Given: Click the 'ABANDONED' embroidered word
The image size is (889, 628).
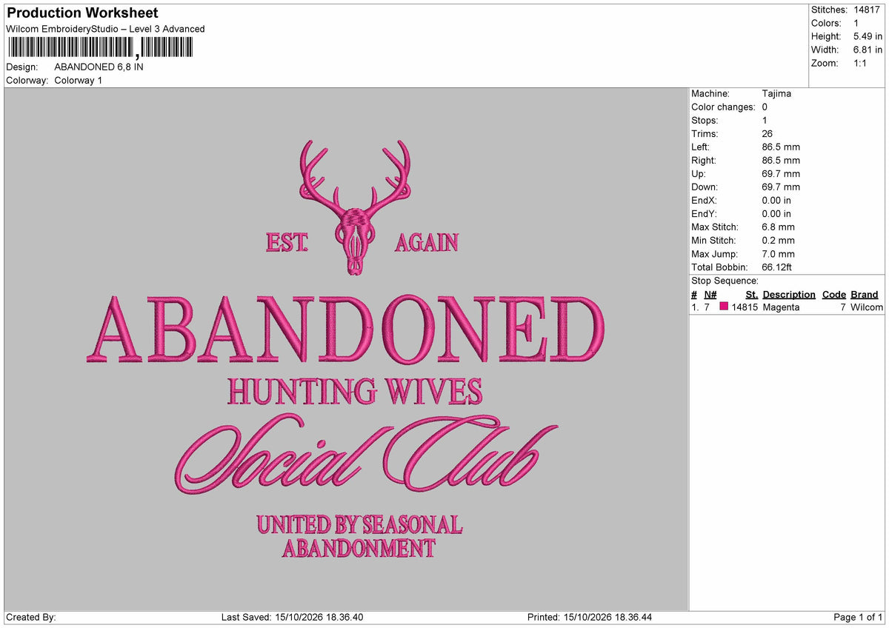Looking at the screenshot, I should coord(345,330).
